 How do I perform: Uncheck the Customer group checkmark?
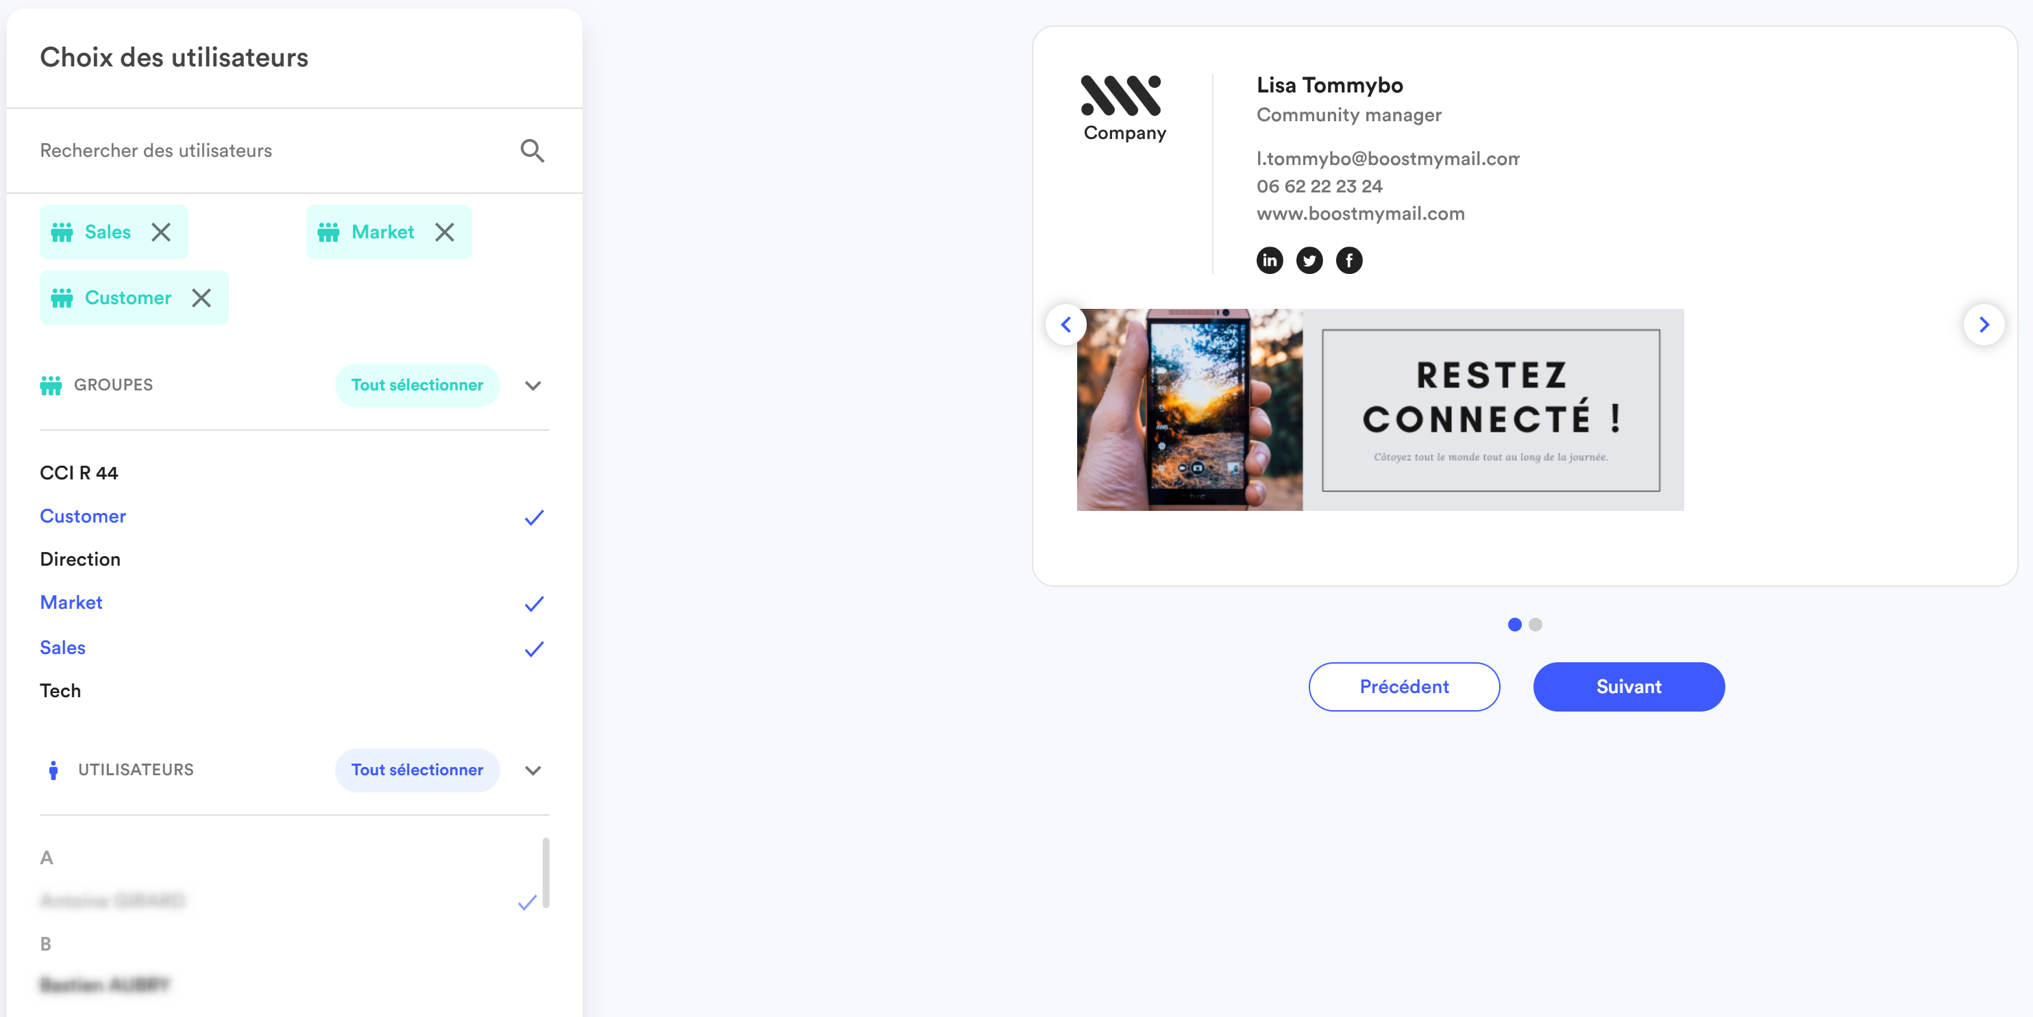tap(534, 518)
